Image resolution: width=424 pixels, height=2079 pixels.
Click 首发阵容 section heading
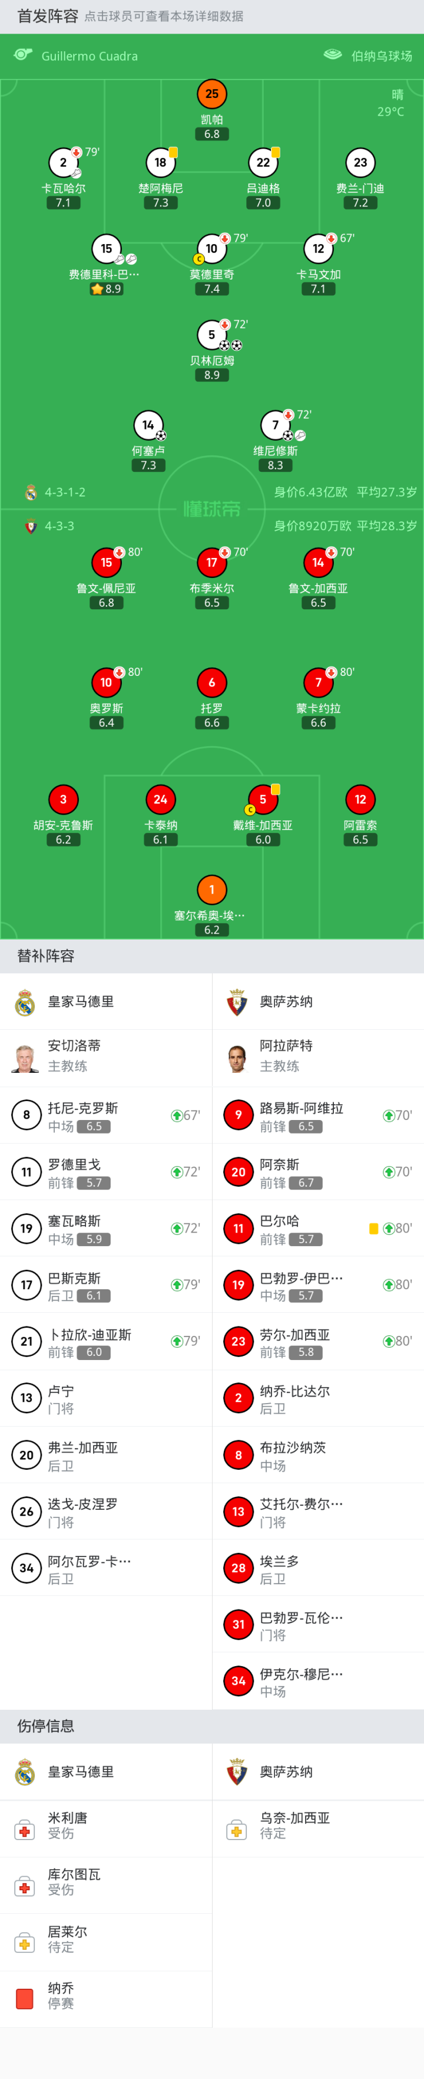(48, 16)
